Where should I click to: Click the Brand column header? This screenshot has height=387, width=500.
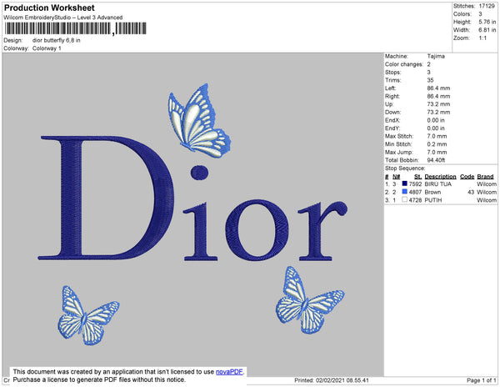pyautogui.click(x=485, y=177)
